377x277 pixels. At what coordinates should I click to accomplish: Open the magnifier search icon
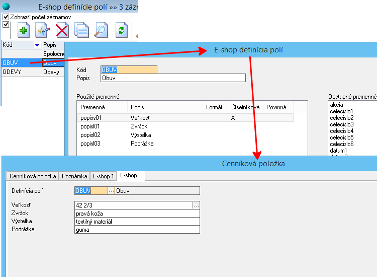(x=101, y=30)
